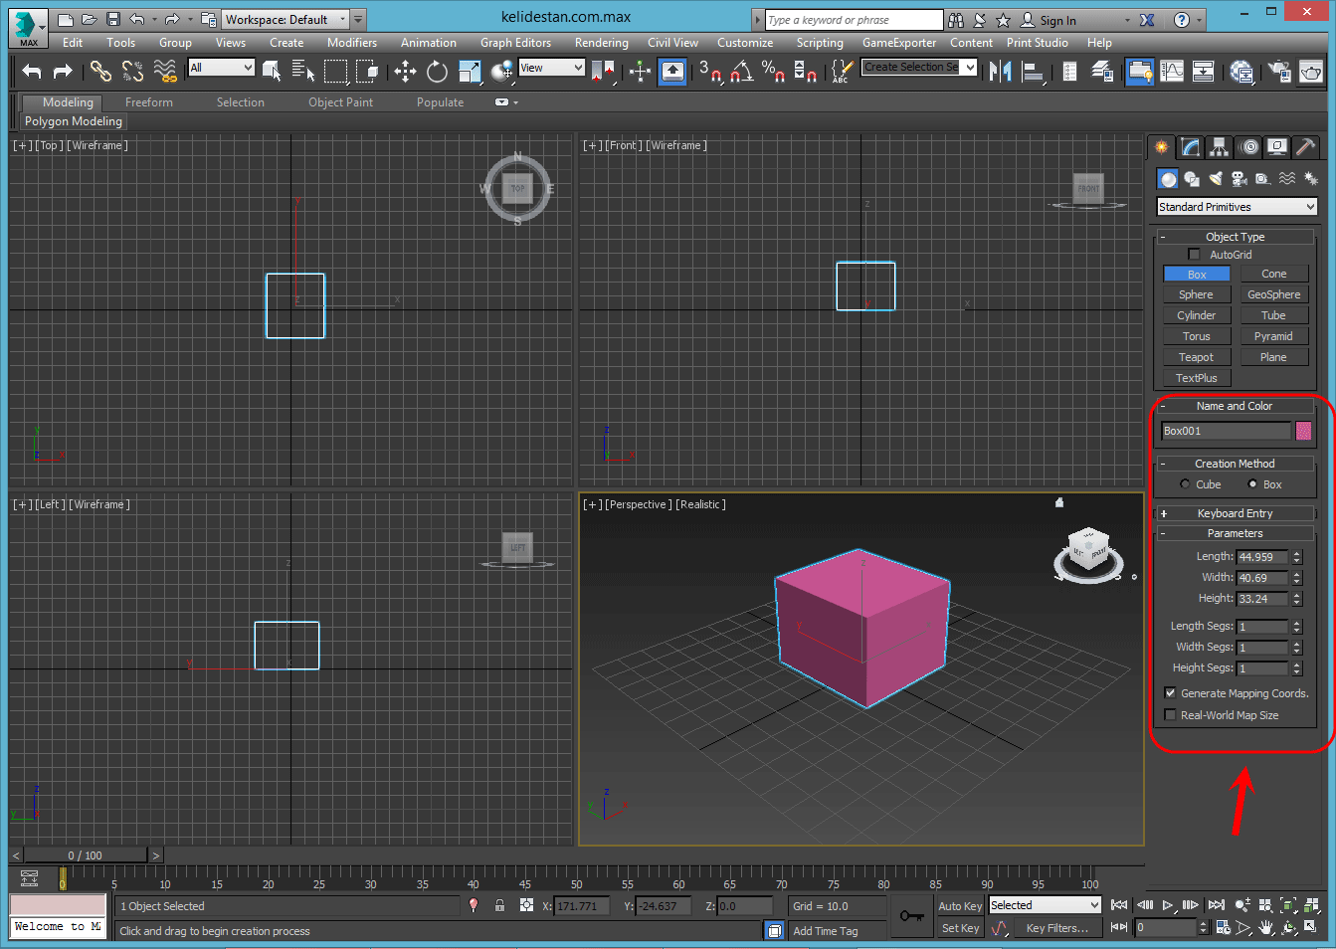Click the Sphere primitive button
The width and height of the screenshot is (1336, 949).
(x=1196, y=294)
